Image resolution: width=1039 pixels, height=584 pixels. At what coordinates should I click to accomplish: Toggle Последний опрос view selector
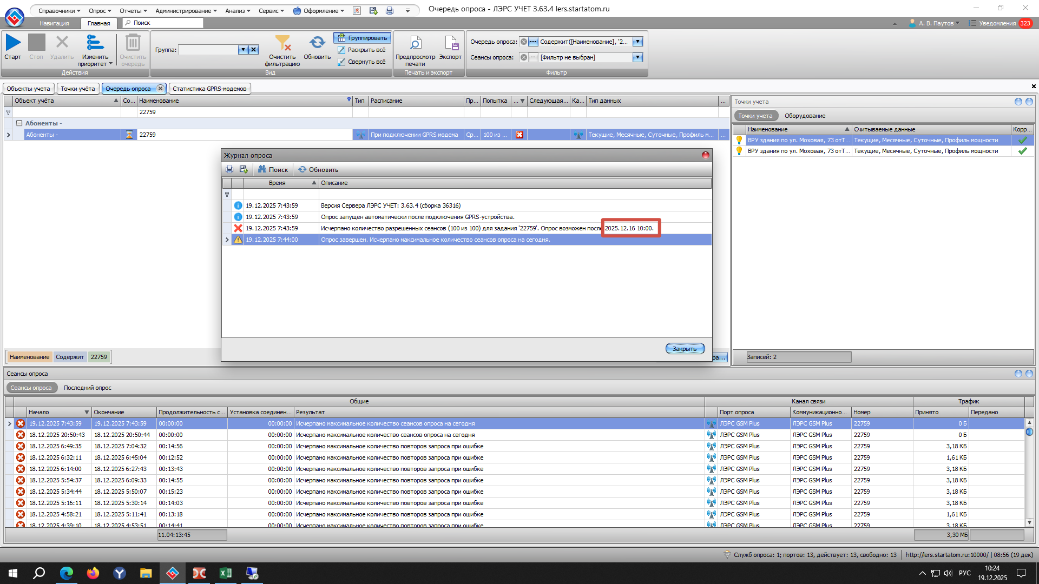point(87,388)
